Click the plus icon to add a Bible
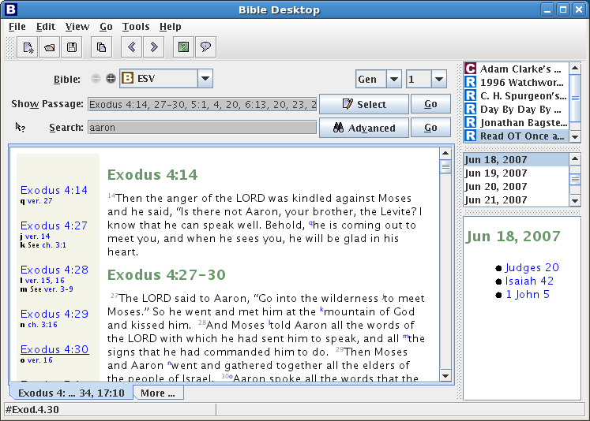Image resolution: width=590 pixels, height=421 pixels. pyautogui.click(x=111, y=79)
